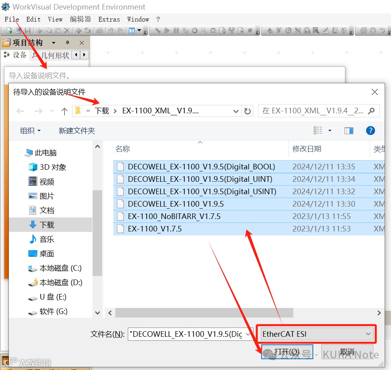Image resolution: width=391 pixels, height=370 pixels.
Task: Click the circular dial toolbar icon
Action: (288, 31)
